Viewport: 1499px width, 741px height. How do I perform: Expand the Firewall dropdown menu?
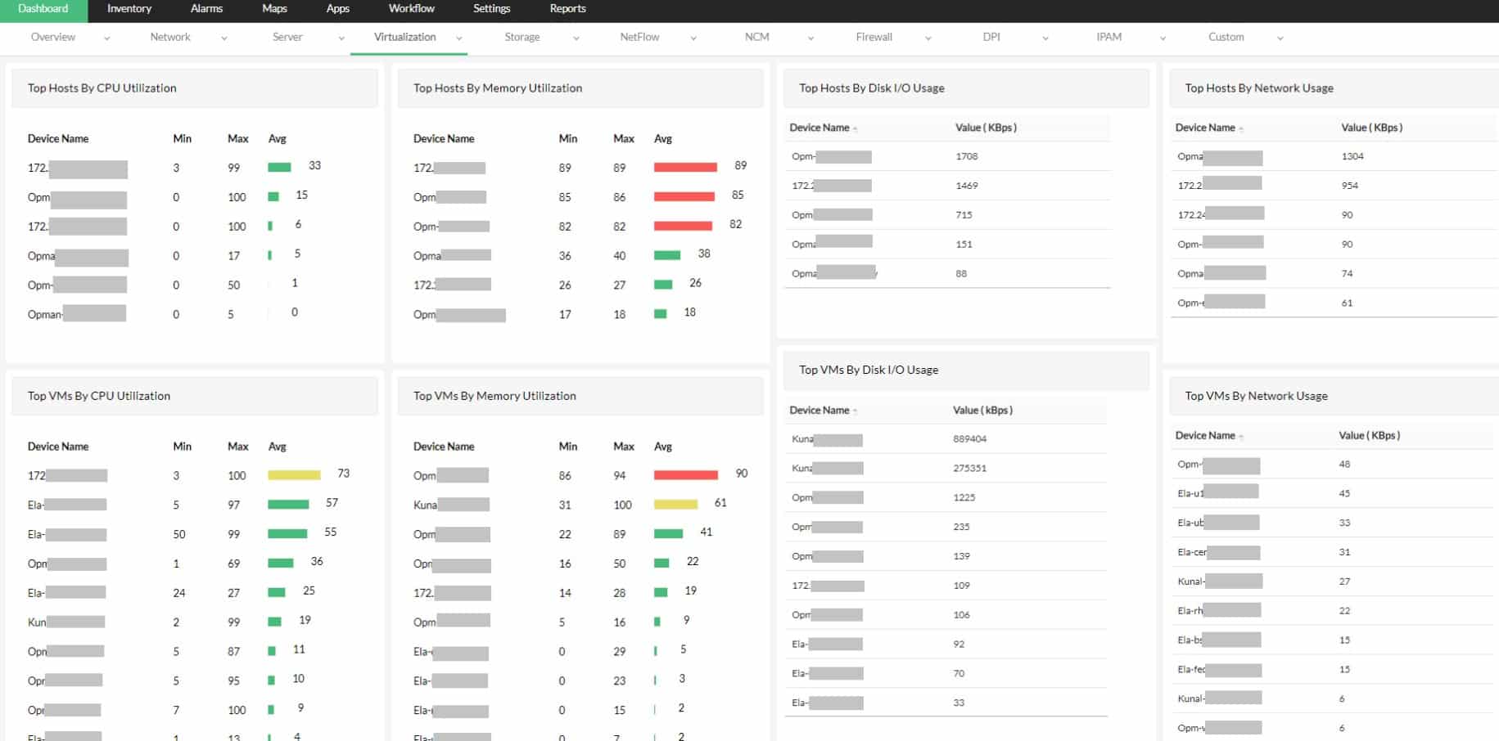(x=928, y=37)
